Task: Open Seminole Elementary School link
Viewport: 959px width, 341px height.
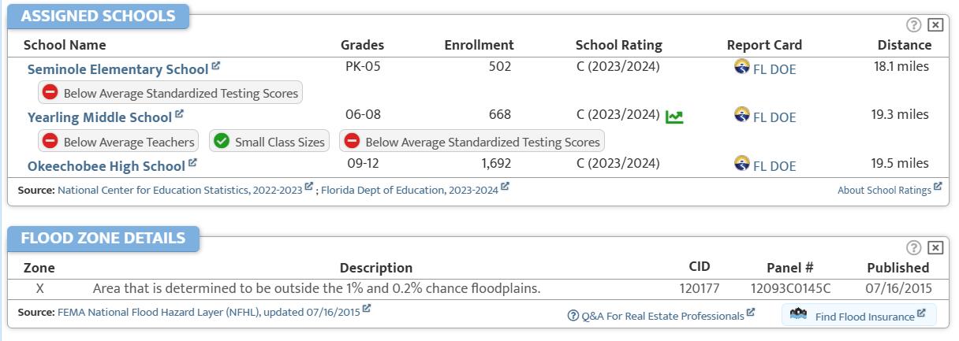Action: tap(118, 69)
